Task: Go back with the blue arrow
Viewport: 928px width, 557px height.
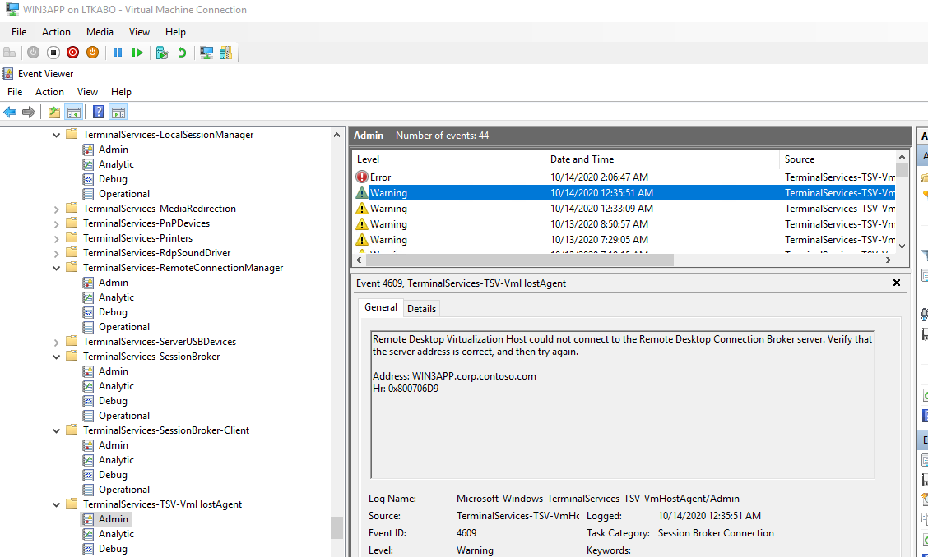Action: [10, 112]
